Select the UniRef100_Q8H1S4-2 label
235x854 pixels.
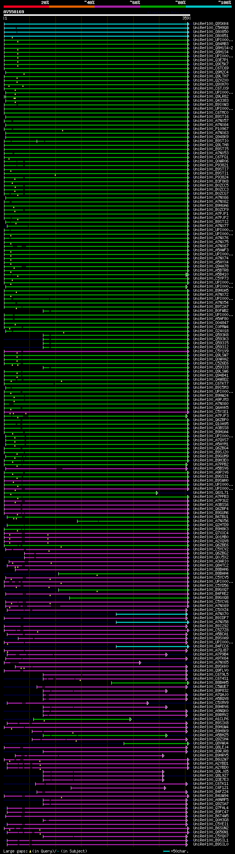(x=213, y=48)
